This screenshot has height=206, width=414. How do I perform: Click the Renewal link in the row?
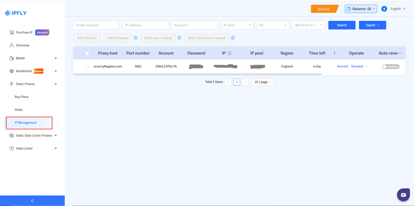click(x=357, y=66)
